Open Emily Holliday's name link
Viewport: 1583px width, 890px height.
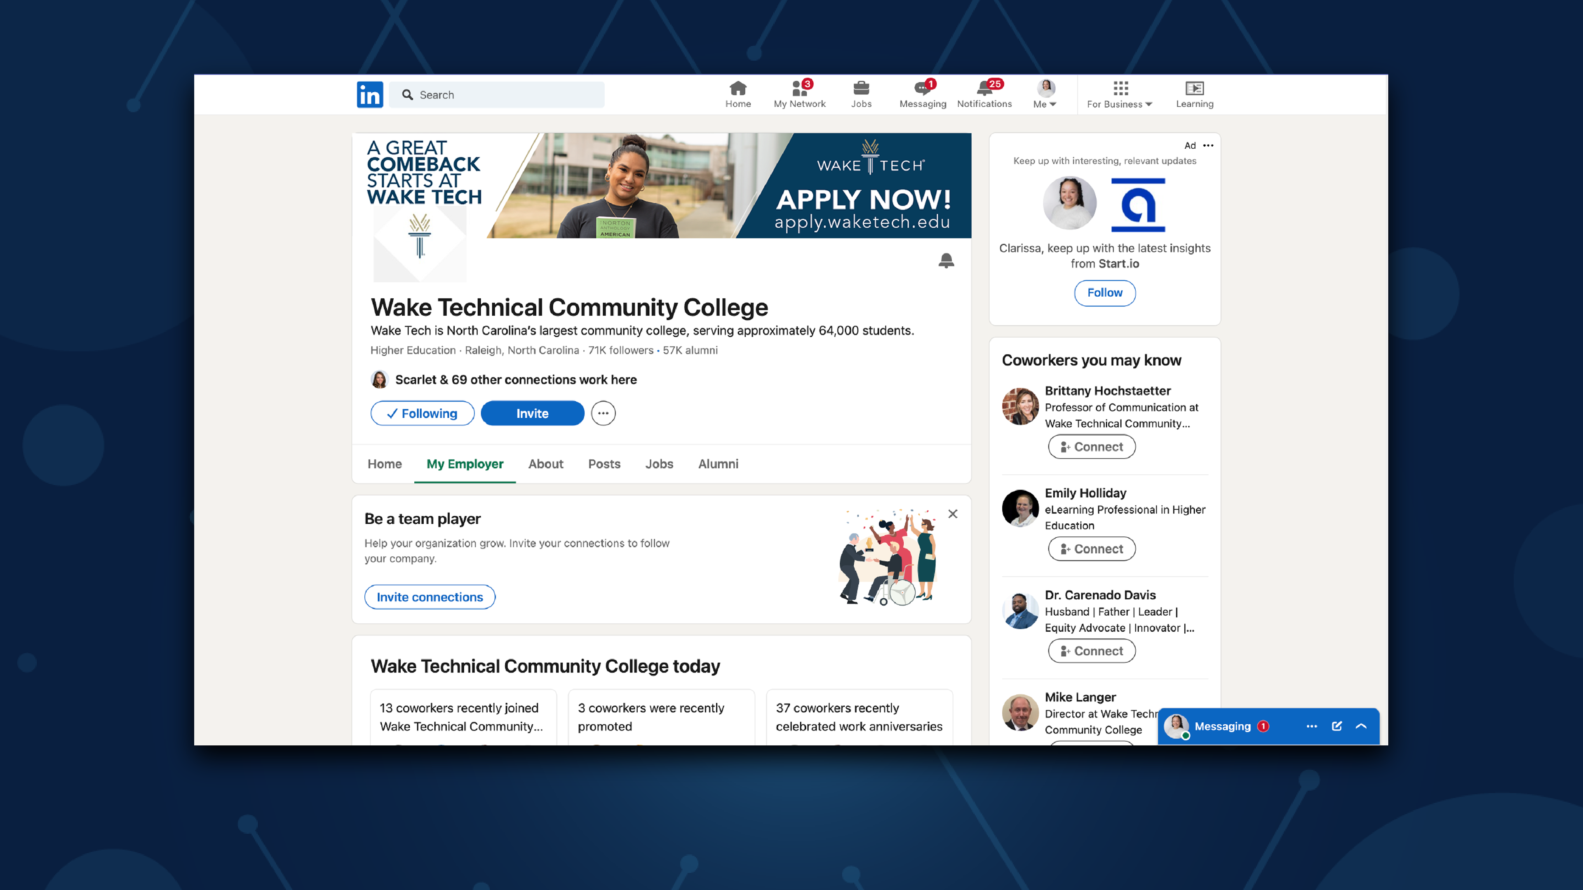tap(1085, 493)
